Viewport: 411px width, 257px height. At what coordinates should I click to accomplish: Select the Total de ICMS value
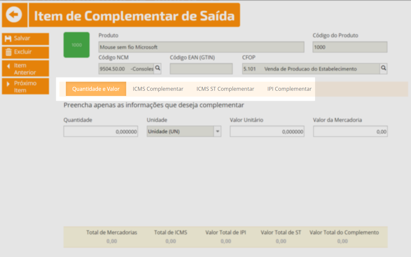(171, 241)
